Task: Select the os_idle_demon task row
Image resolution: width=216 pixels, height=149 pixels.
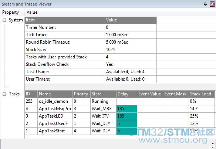Action: coord(119,101)
